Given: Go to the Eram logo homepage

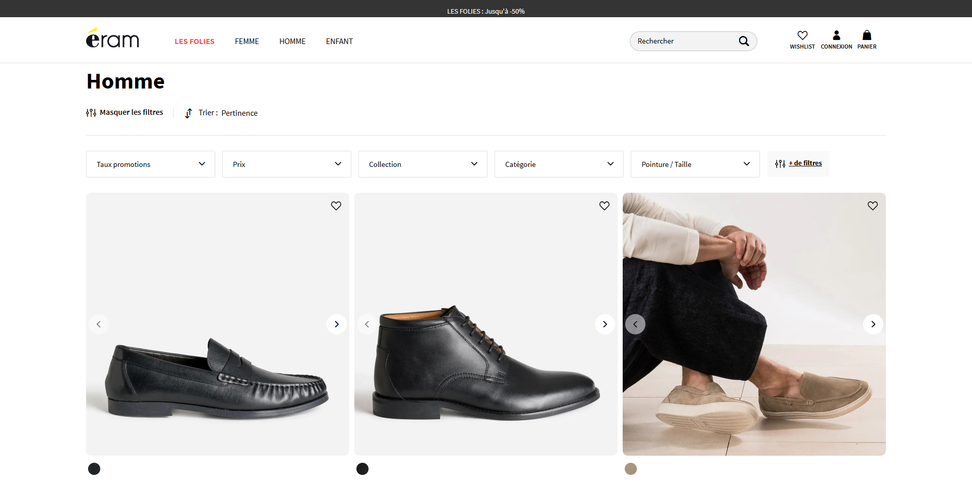Looking at the screenshot, I should (112, 38).
